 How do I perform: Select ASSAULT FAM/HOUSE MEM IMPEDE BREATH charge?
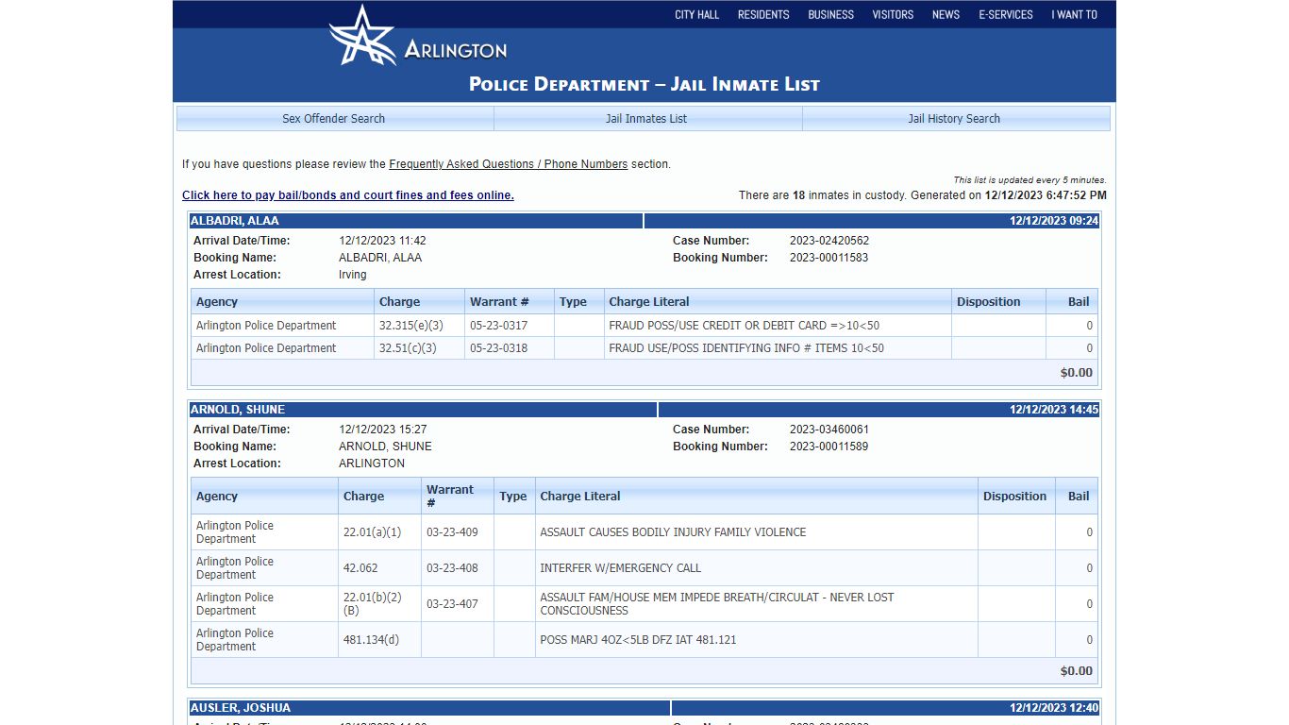tap(717, 604)
